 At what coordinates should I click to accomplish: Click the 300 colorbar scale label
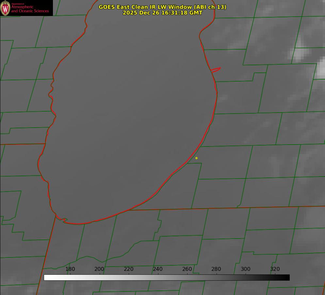246,269
